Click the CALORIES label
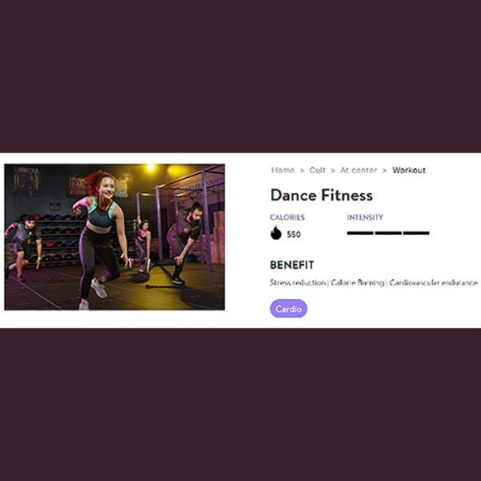The height and width of the screenshot is (481, 481). click(287, 217)
